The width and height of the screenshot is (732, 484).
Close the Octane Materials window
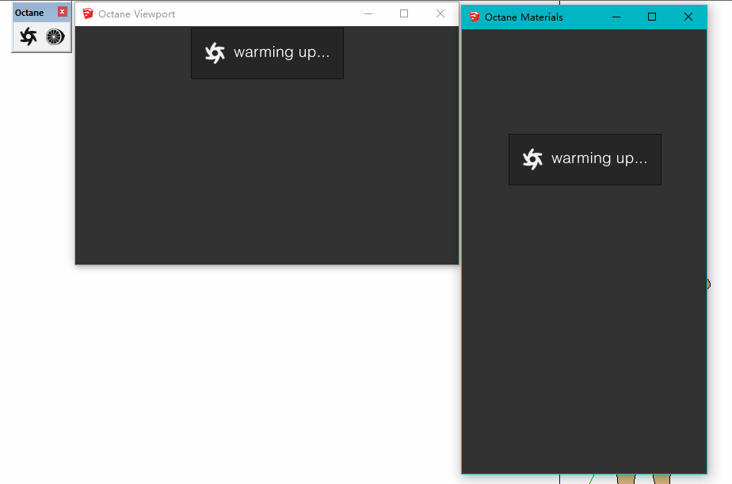tap(688, 17)
